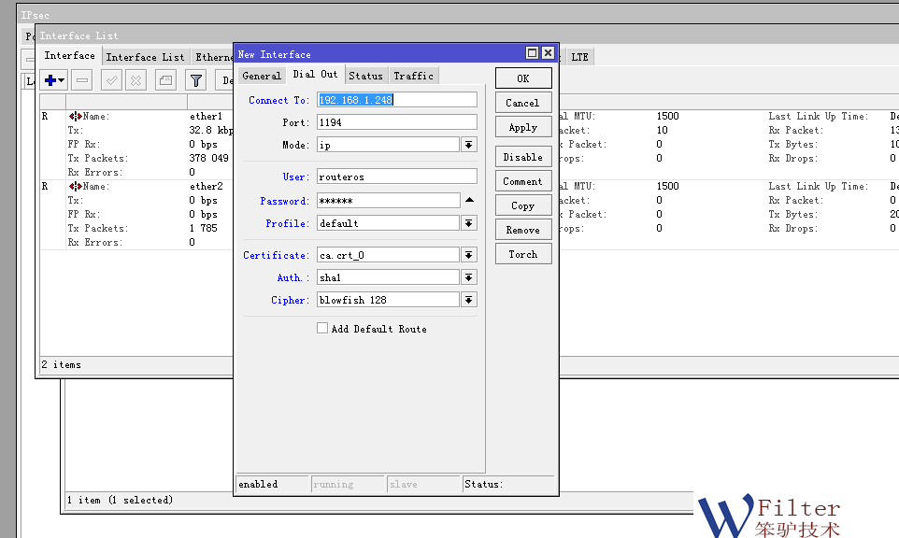This screenshot has width=899, height=538.
Task: Switch to the General tab
Action: click(x=261, y=76)
